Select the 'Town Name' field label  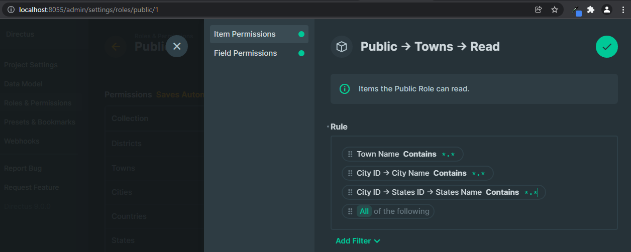click(x=378, y=154)
